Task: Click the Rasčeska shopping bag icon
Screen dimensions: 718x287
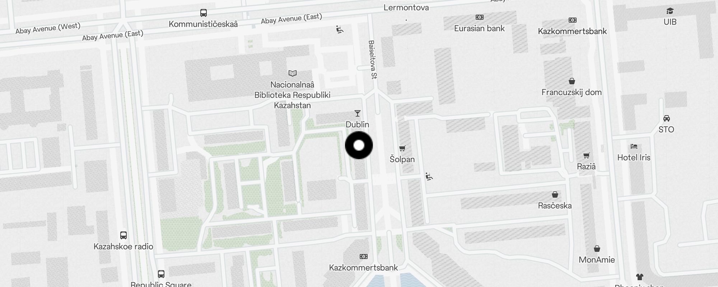Action: [x=555, y=194]
